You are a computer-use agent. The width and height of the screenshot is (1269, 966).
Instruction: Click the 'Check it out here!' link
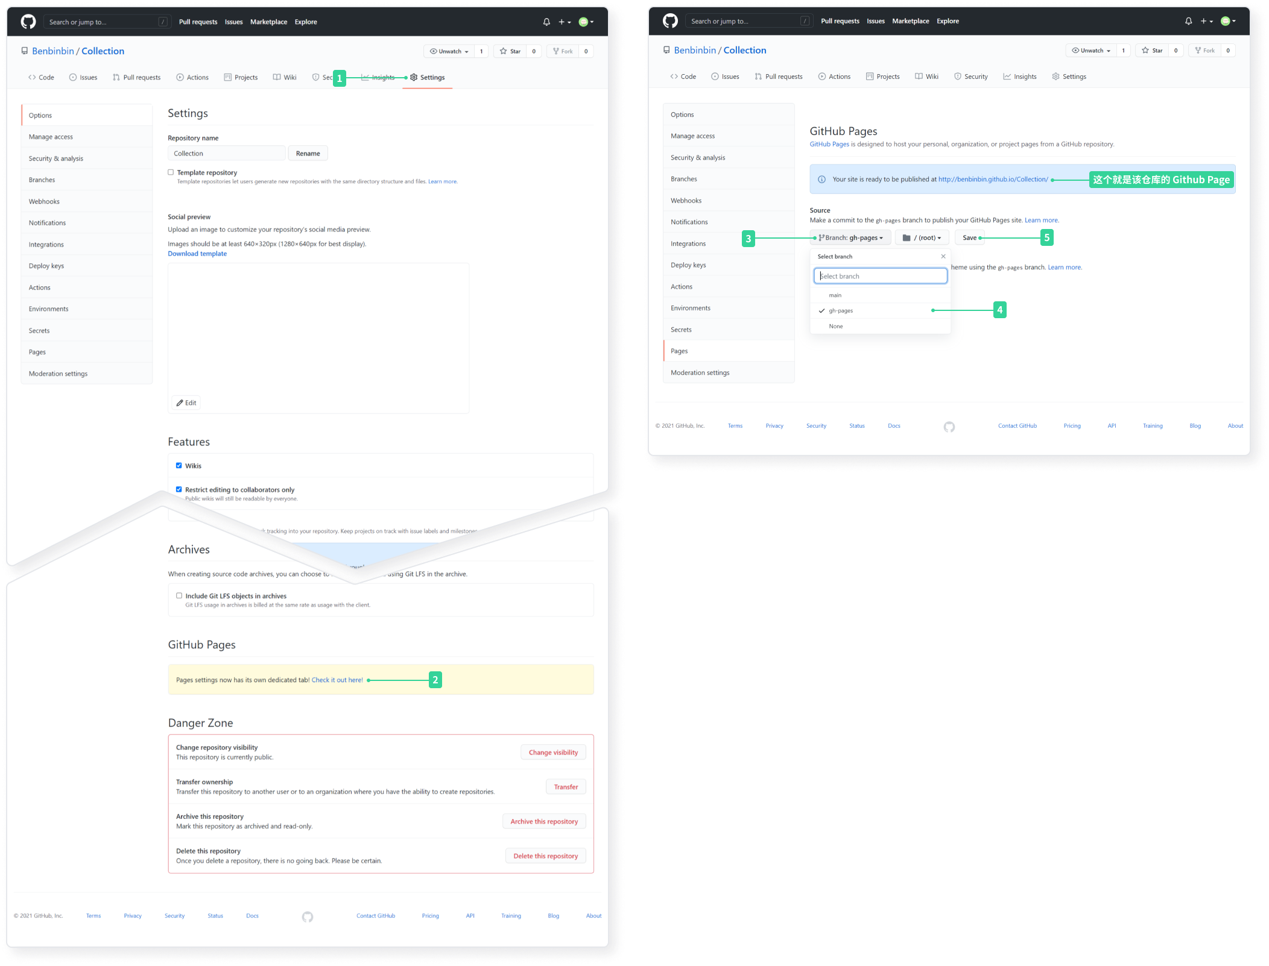[337, 680]
